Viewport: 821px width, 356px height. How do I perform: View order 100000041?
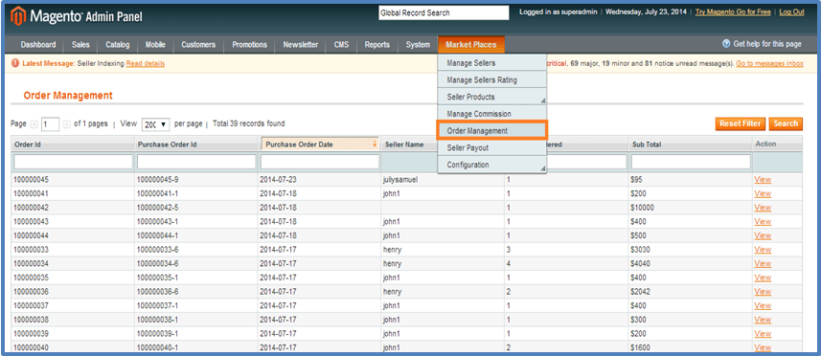click(x=763, y=193)
